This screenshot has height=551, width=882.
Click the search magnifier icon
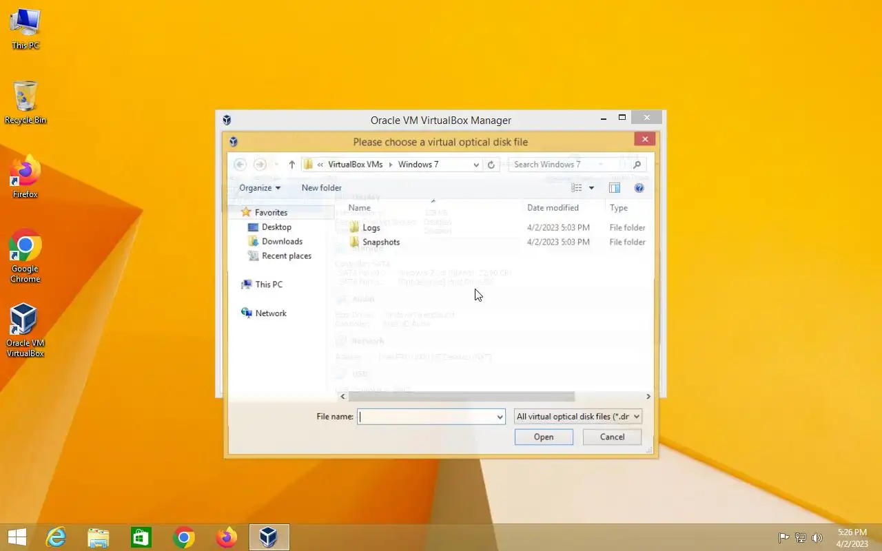(x=637, y=165)
